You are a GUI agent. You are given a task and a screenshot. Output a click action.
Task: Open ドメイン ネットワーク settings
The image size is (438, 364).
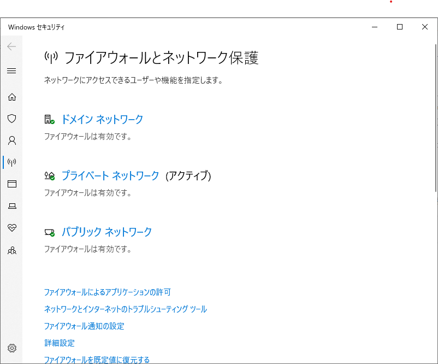102,119
